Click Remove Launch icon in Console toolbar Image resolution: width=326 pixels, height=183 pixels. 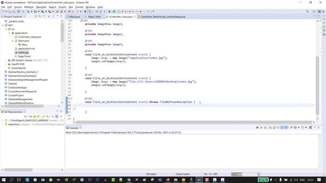point(261,128)
